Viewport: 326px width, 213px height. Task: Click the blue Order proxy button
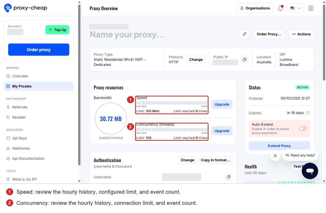pos(39,50)
